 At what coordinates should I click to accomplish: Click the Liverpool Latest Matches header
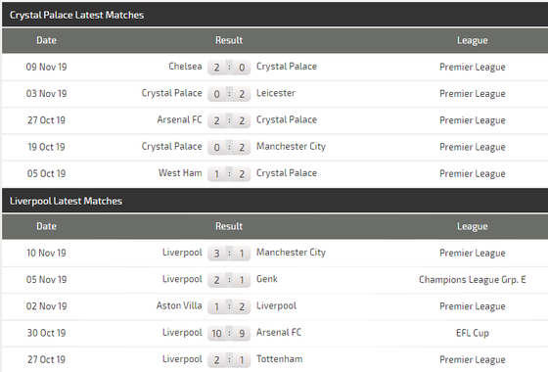66,201
